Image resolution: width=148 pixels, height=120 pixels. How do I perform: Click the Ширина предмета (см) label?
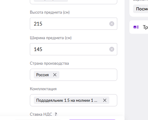tap(51, 38)
